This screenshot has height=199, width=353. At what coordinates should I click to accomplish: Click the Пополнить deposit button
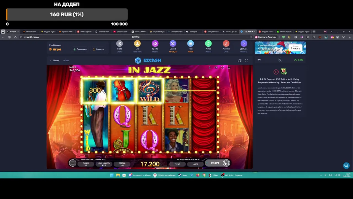(80, 49)
